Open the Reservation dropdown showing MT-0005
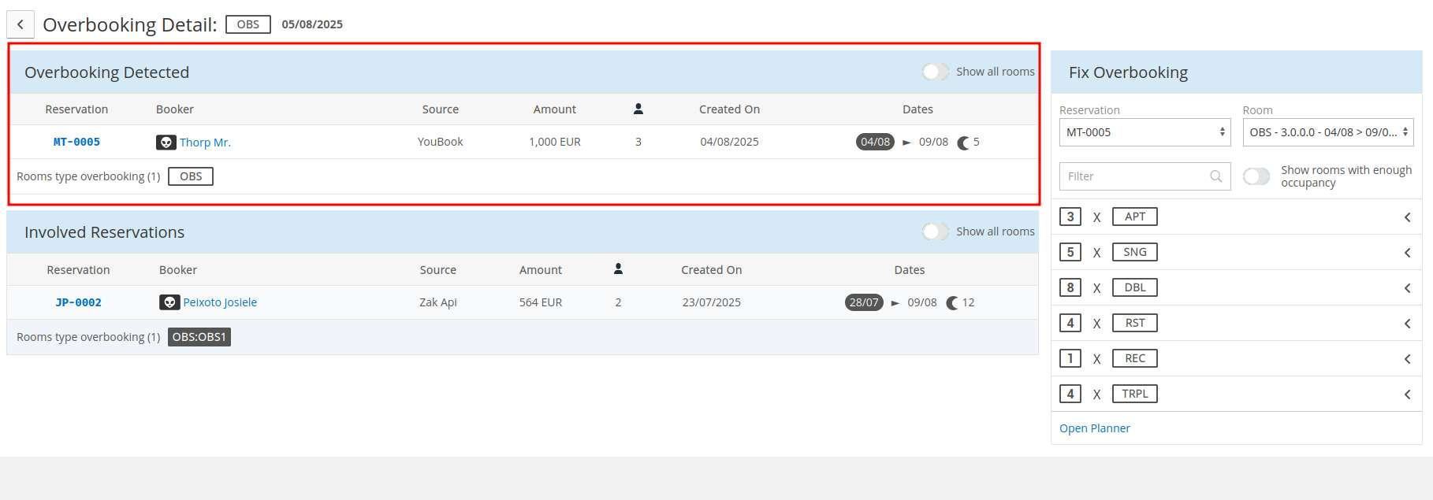 click(1145, 132)
